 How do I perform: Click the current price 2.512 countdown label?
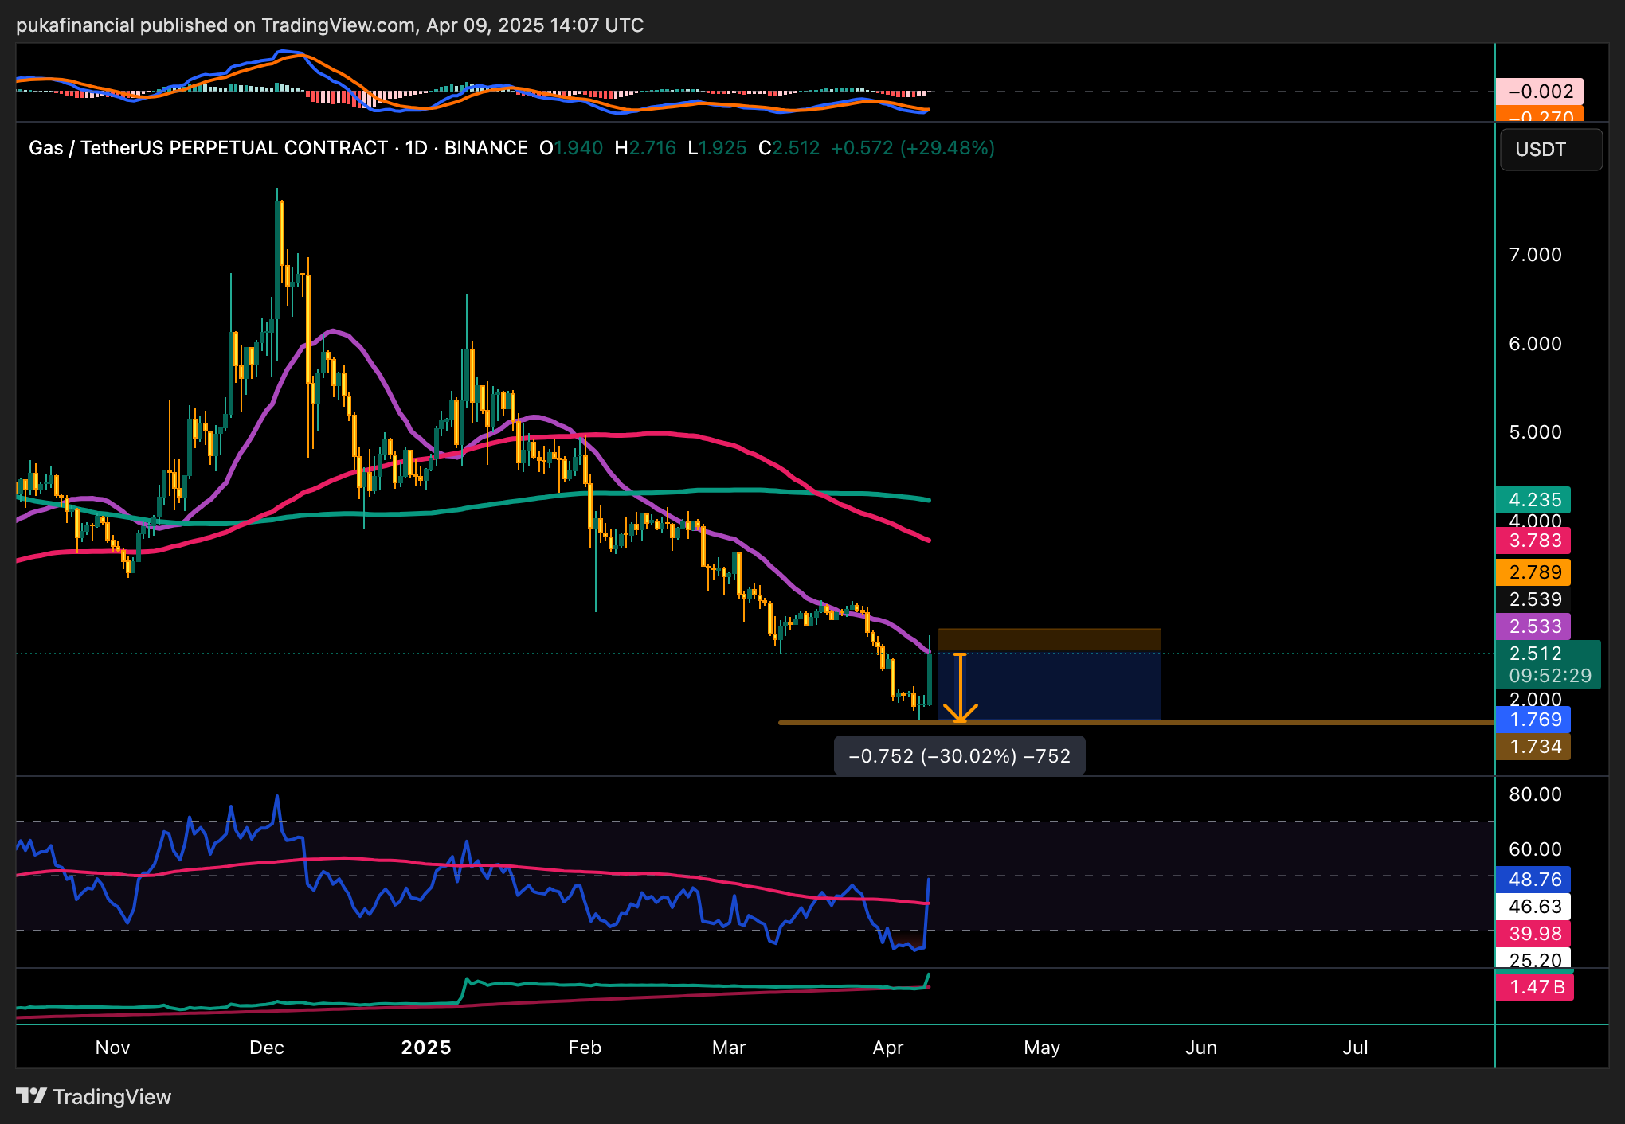coord(1548,665)
